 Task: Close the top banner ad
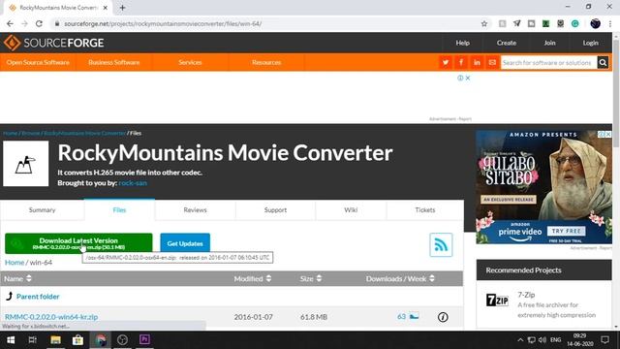point(468,78)
